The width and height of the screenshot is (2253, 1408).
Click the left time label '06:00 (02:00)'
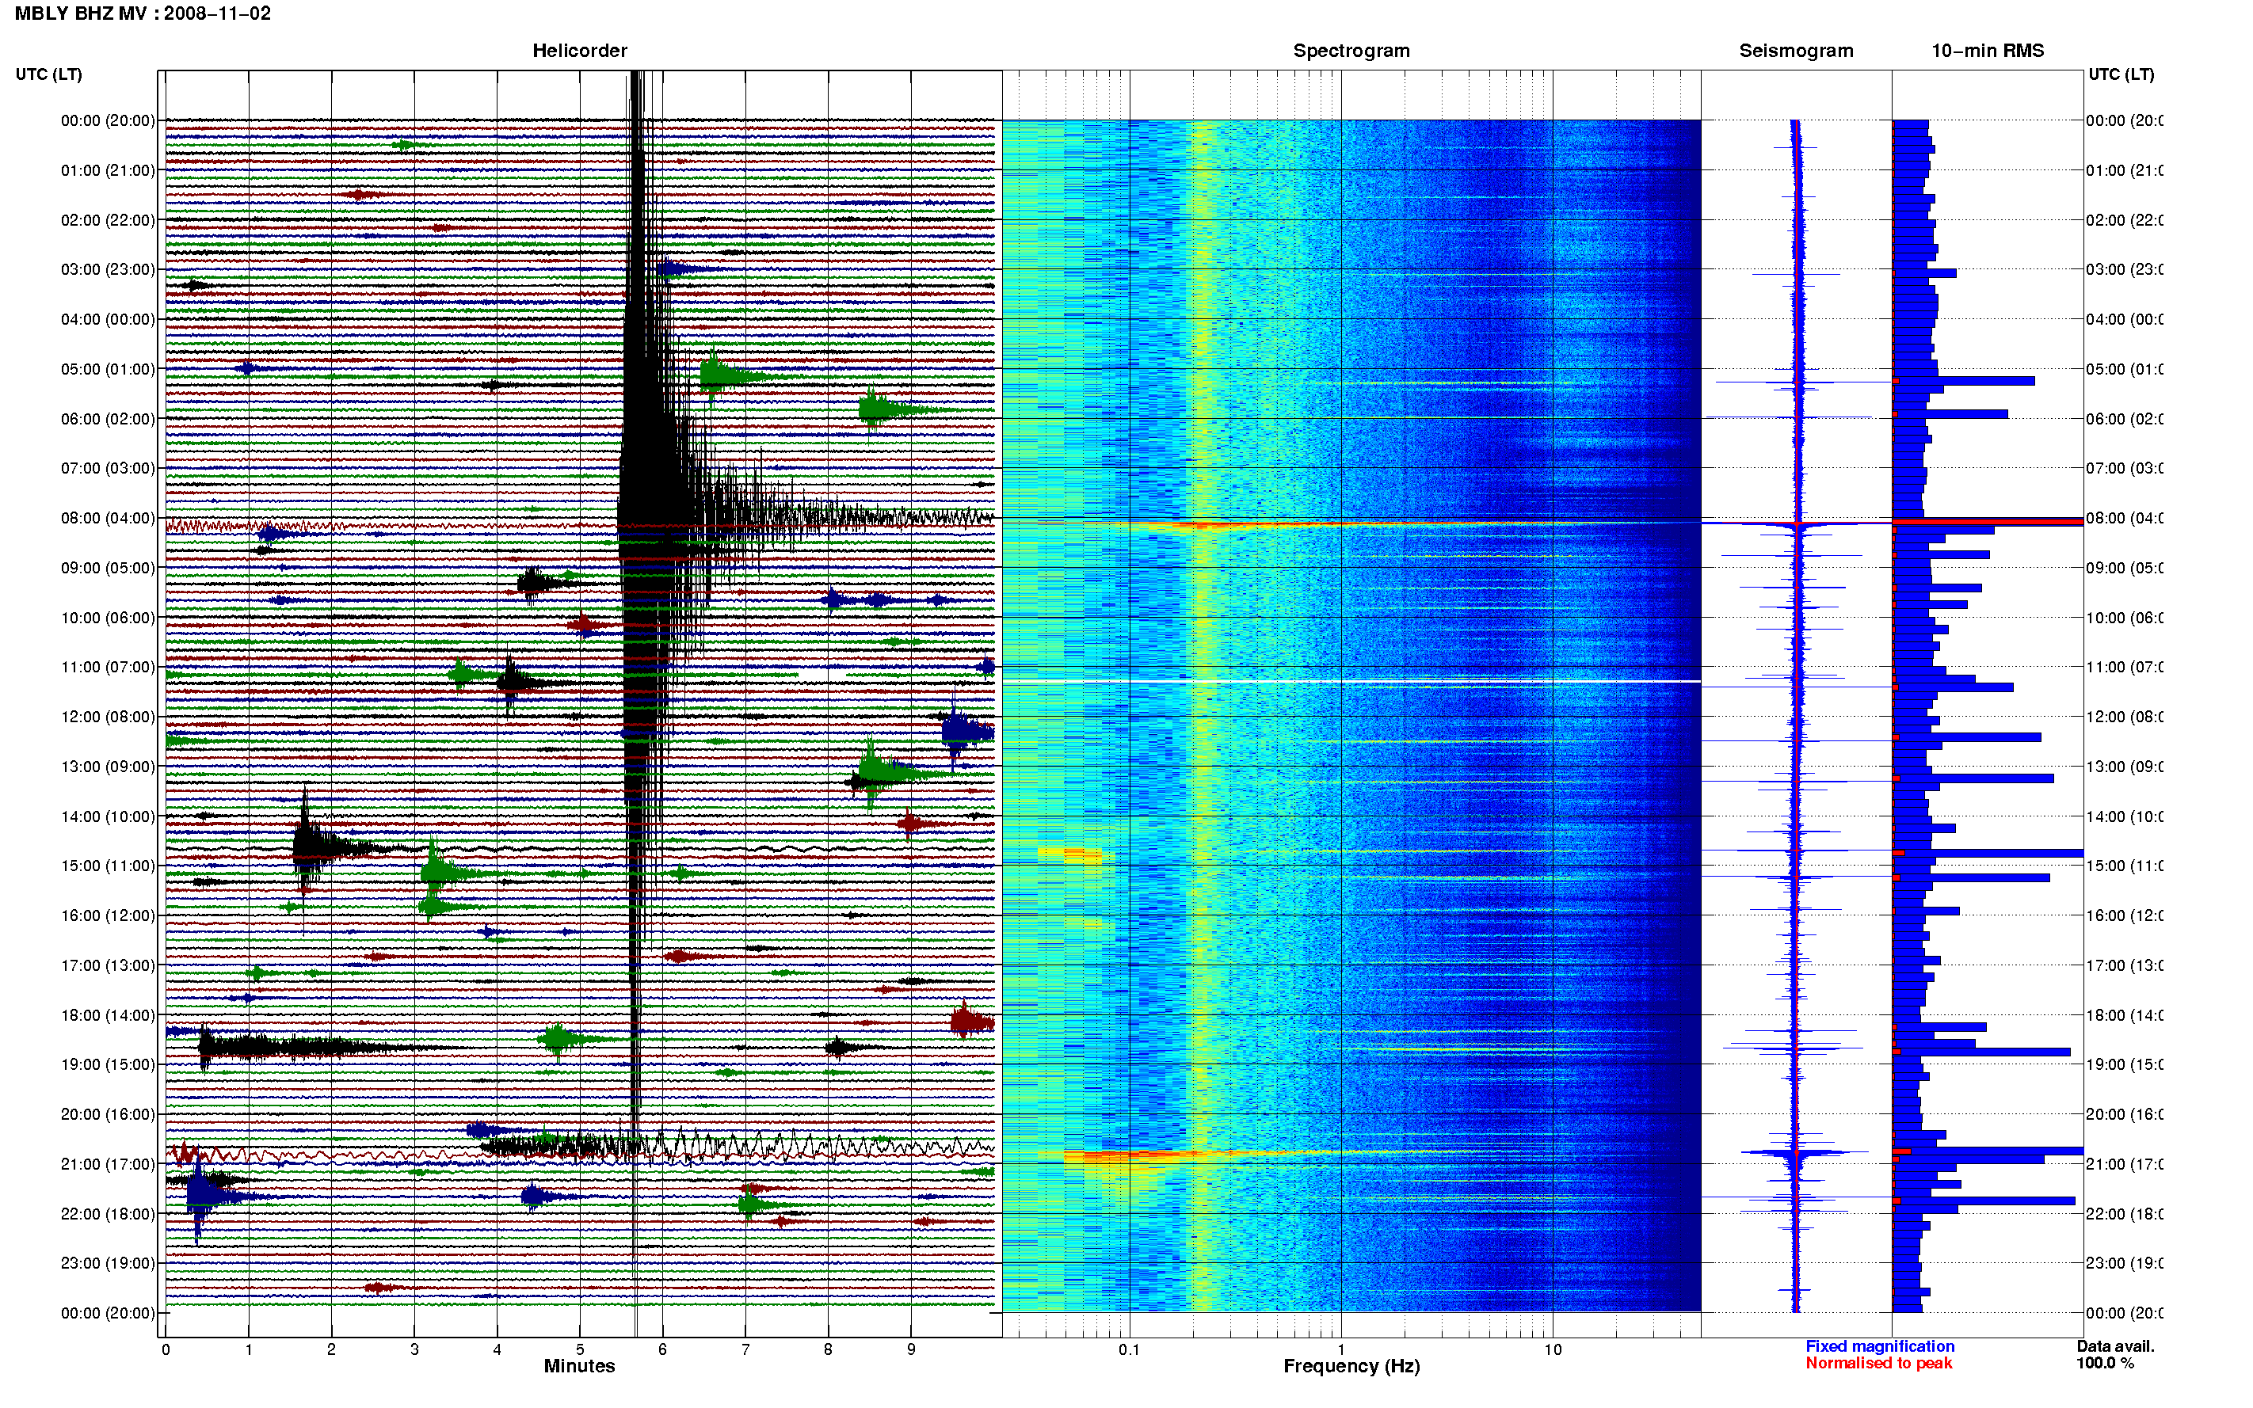coord(108,419)
